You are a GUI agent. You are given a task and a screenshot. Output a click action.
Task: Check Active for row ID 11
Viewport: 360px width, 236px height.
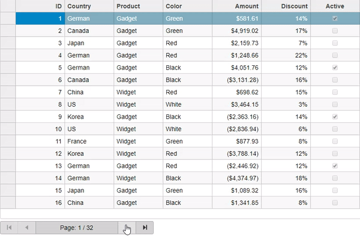pos(335,141)
